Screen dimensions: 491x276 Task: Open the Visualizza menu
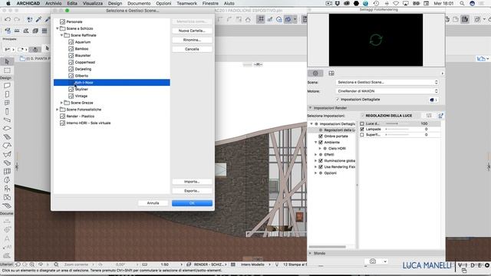tap(93, 3)
